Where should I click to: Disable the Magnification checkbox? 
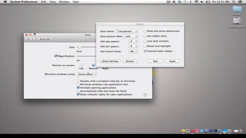pos(56,56)
